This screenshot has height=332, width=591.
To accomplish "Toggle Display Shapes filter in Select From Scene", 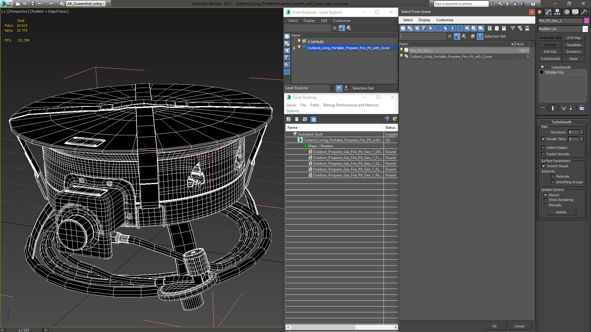I will point(410,28).
